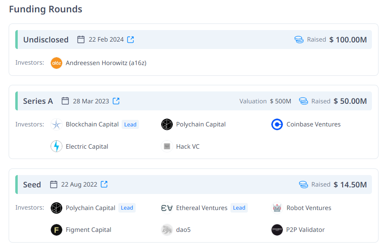Image resolution: width=388 pixels, height=250 pixels.
Task: Click Lead badge next to Blockchain Capital
Action: tap(130, 124)
